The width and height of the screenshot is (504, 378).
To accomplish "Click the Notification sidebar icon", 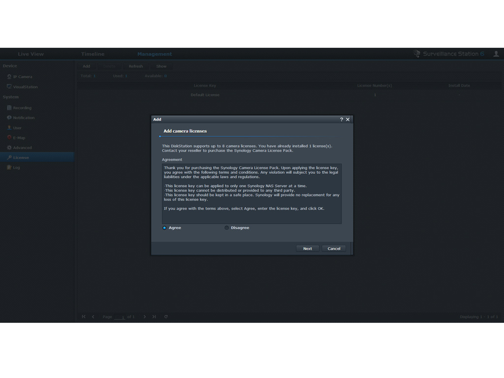I will 9,118.
